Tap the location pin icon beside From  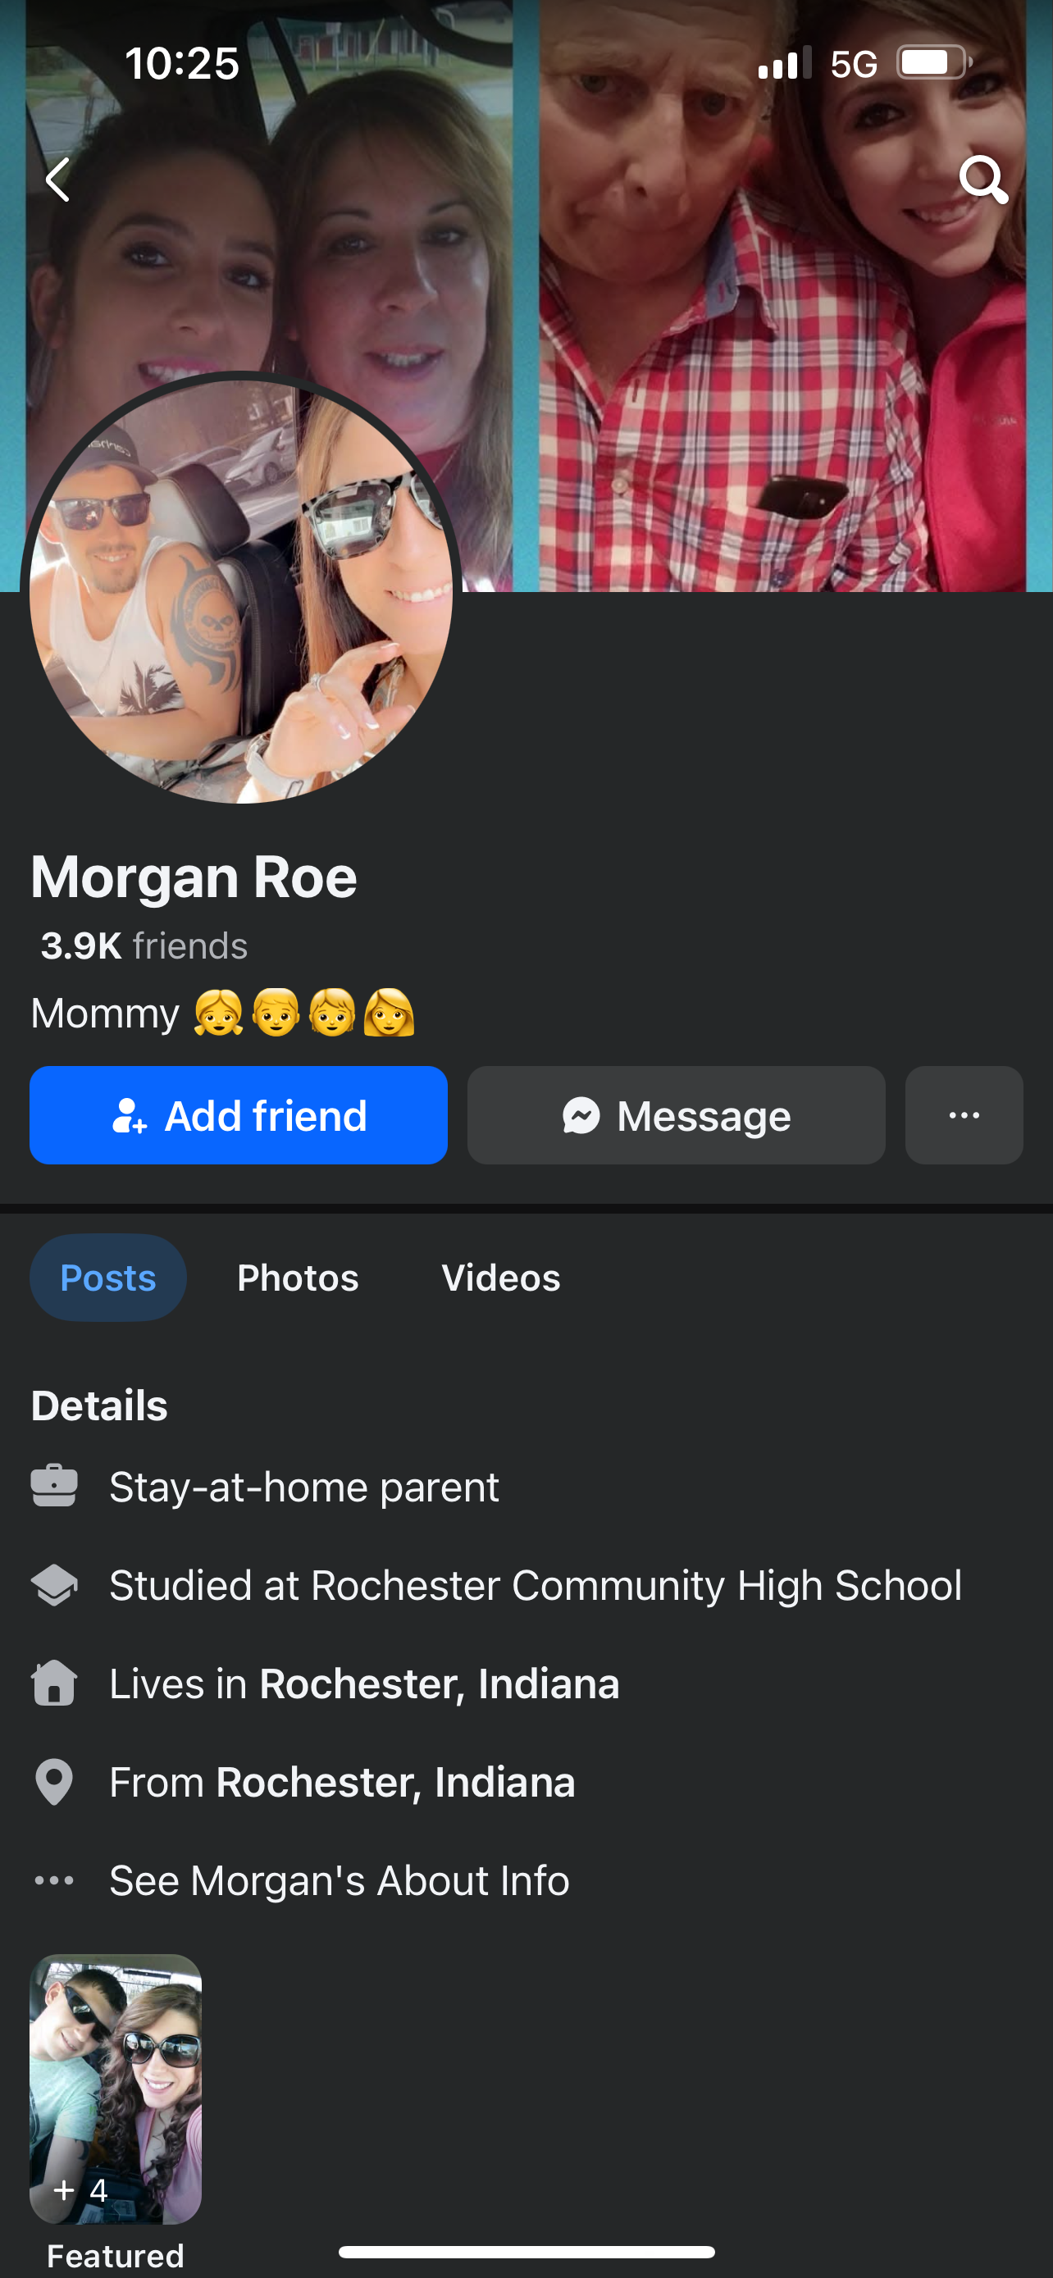pos(54,1782)
